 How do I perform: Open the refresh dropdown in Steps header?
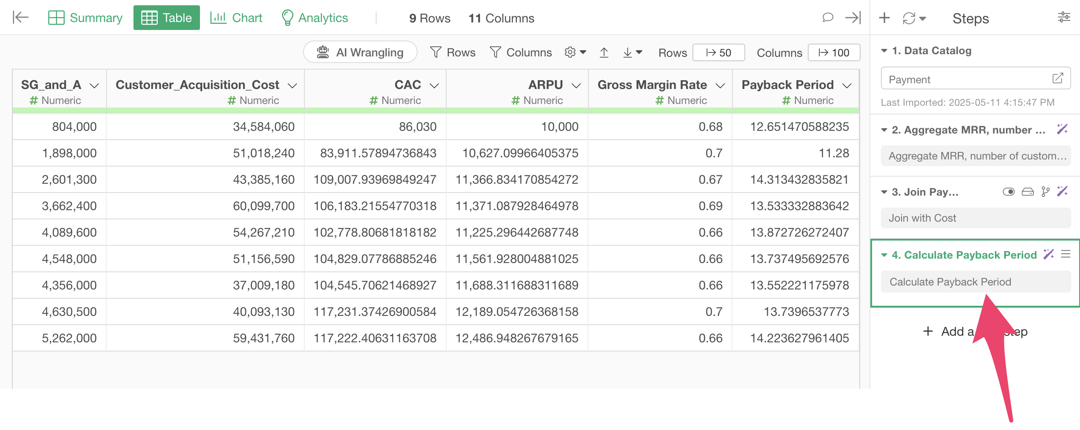coord(914,18)
